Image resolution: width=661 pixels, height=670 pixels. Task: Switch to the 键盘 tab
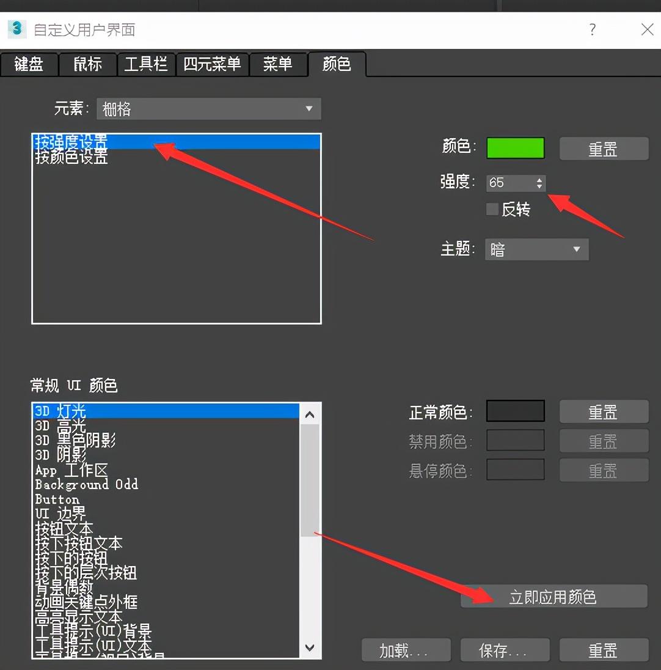pos(29,64)
